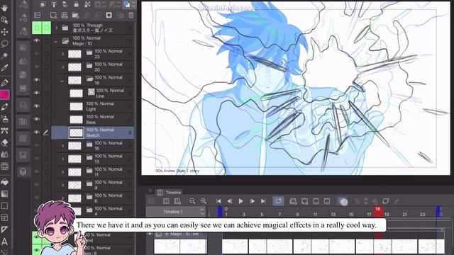This screenshot has width=454, height=255.
Task: Step to the previous frame
Action: pyautogui.click(x=230, y=201)
